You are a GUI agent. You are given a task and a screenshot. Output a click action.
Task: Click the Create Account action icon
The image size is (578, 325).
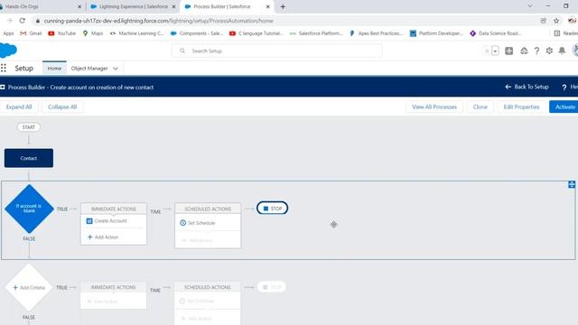[89, 220]
